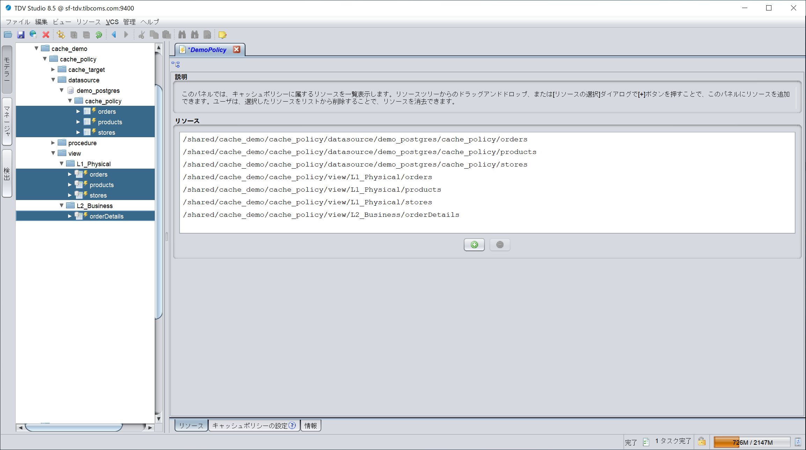Screen dimensions: 806x450
Task: Select the リソース bottom tab
Action: point(191,426)
